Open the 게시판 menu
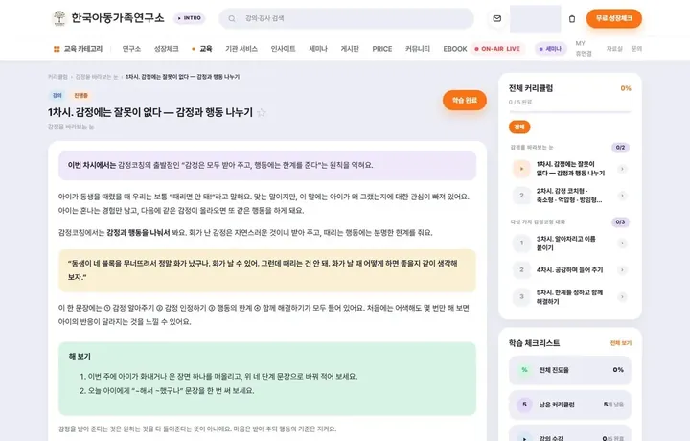The height and width of the screenshot is (441, 690). click(x=350, y=49)
